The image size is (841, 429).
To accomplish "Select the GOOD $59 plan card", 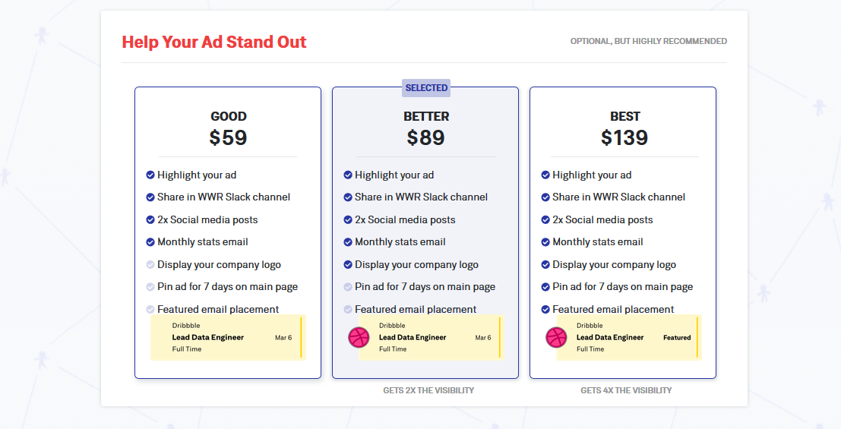I will [x=228, y=128].
